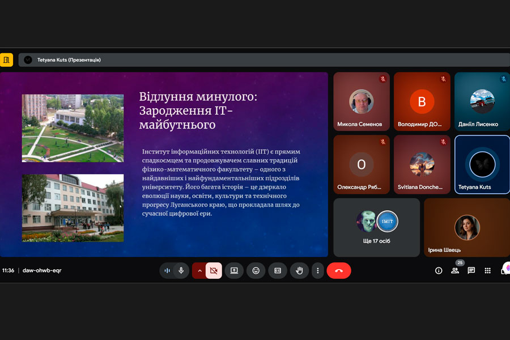The width and height of the screenshot is (510, 340).
Task: Open audio settings with the sound-bars icon
Action: [x=167, y=270]
